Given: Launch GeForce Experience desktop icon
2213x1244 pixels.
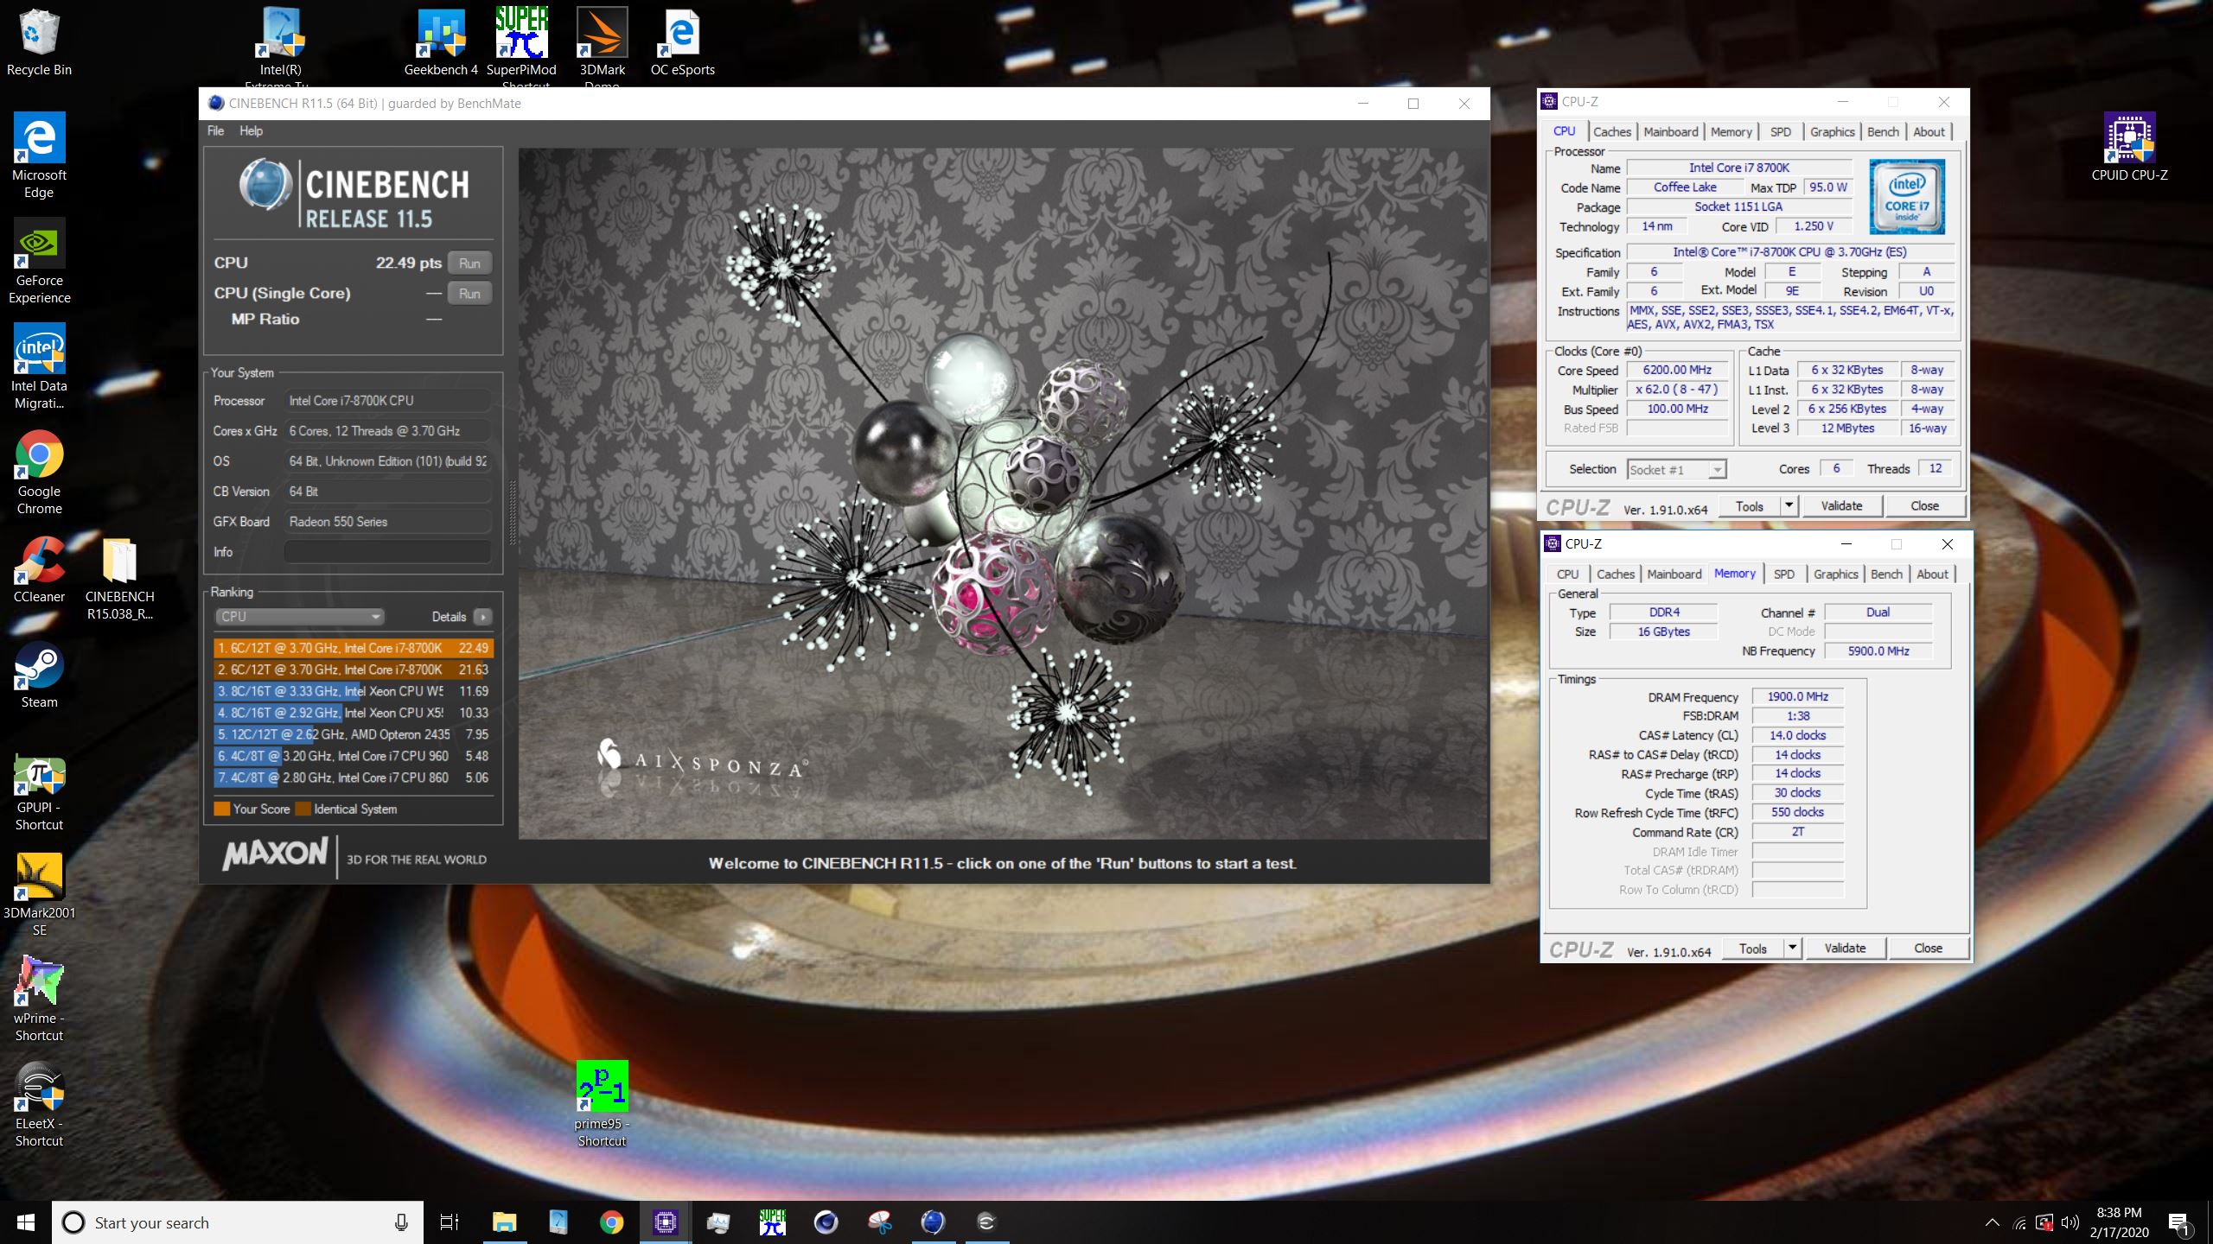Looking at the screenshot, I should coord(39,261).
